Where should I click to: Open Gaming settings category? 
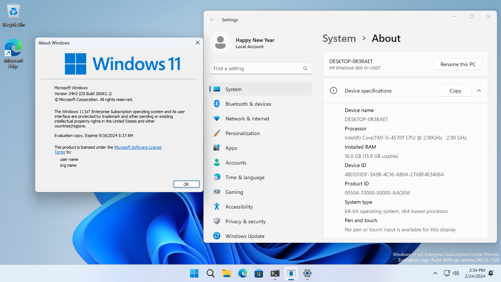tap(261, 192)
